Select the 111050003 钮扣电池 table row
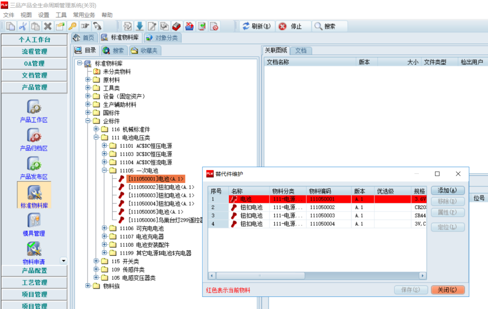488x309 pixels. (316, 215)
